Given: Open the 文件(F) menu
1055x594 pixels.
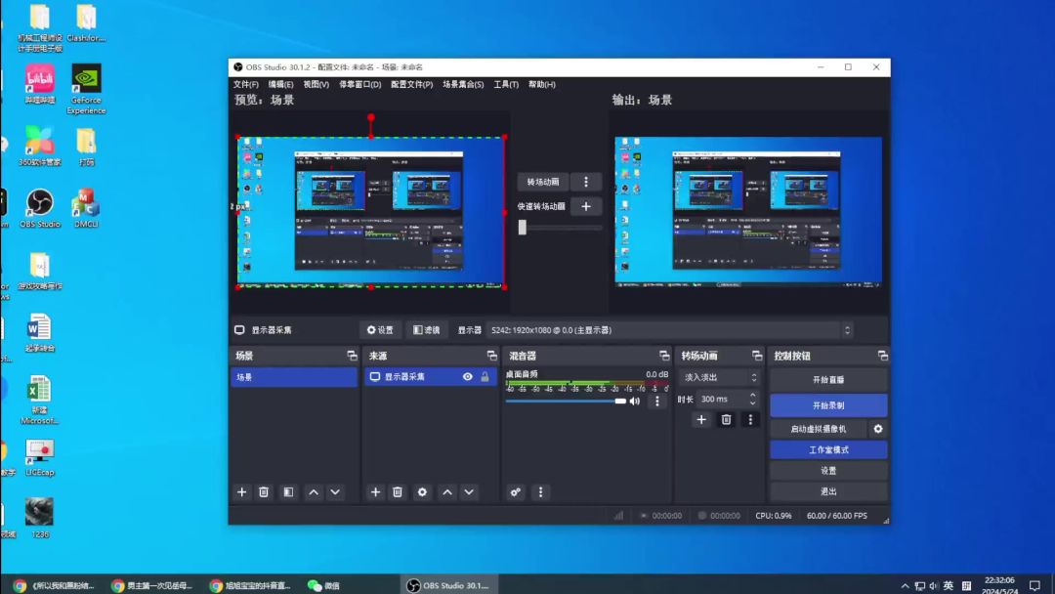Looking at the screenshot, I should point(245,85).
